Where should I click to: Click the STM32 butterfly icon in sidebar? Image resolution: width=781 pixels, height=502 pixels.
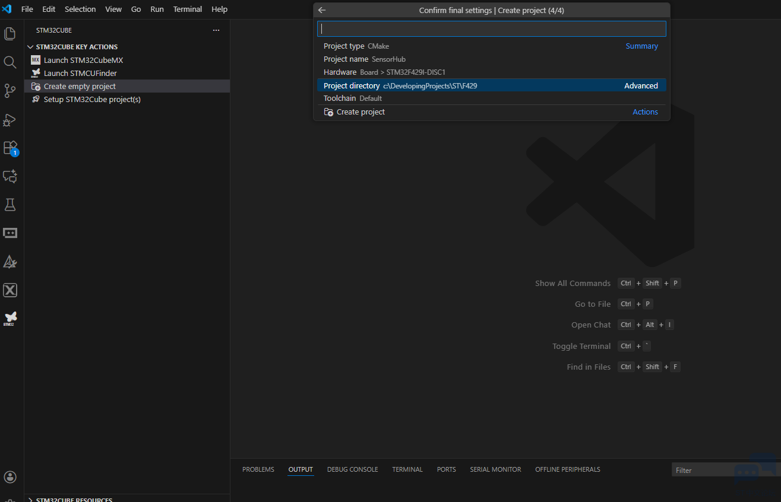click(10, 318)
